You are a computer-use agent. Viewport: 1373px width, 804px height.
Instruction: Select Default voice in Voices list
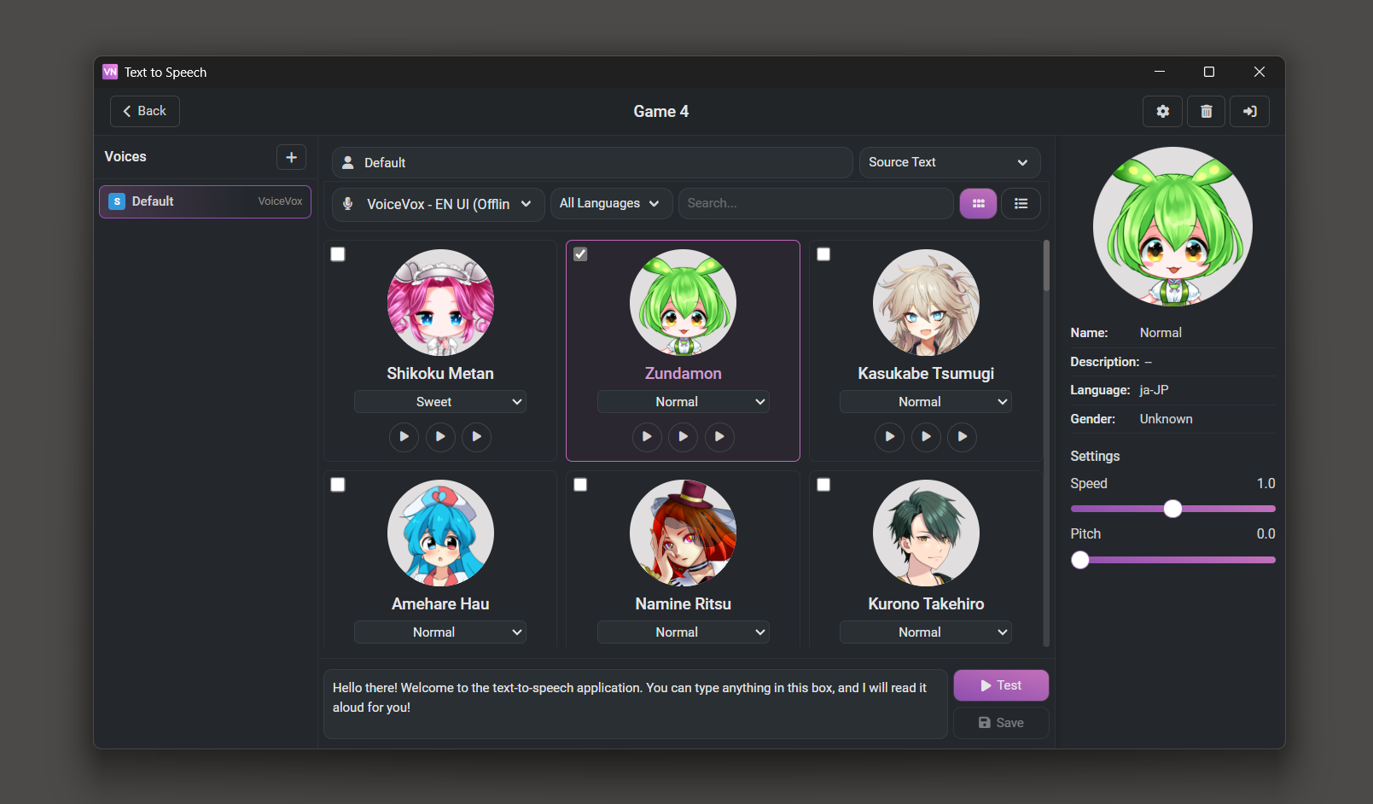[x=205, y=201]
